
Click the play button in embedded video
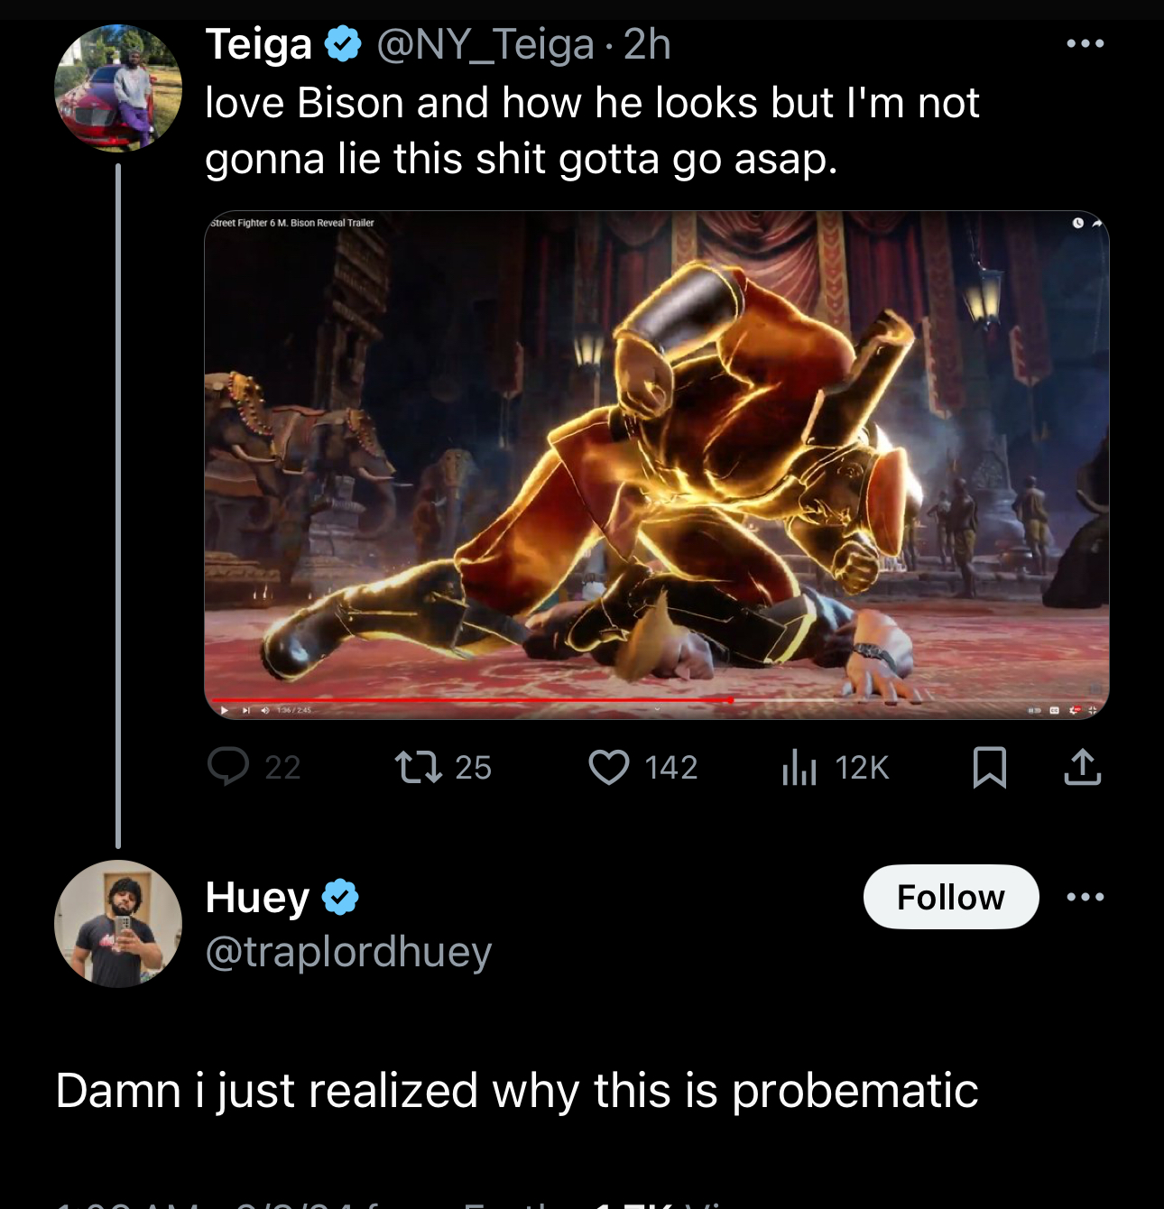click(x=224, y=710)
